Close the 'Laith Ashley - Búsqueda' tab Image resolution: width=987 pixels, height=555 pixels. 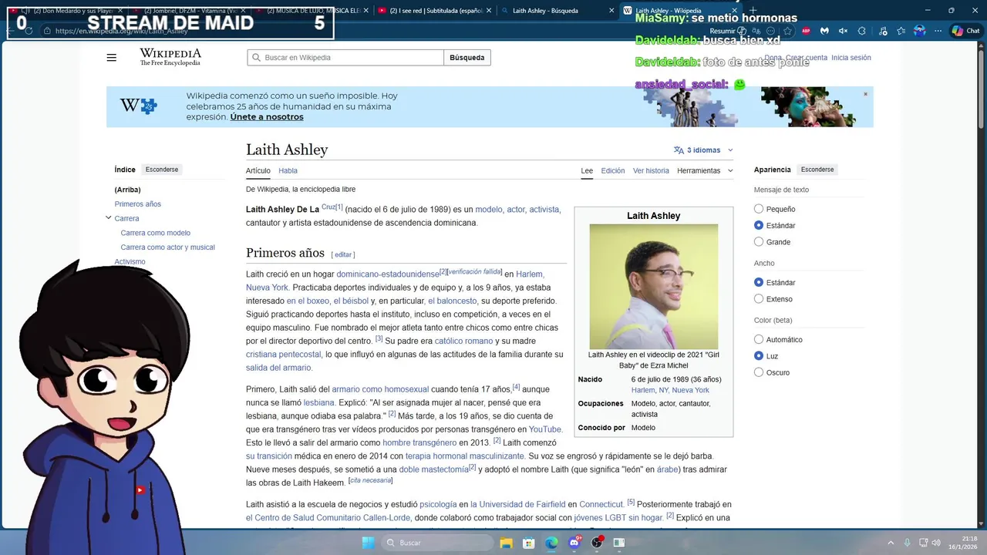point(610,11)
